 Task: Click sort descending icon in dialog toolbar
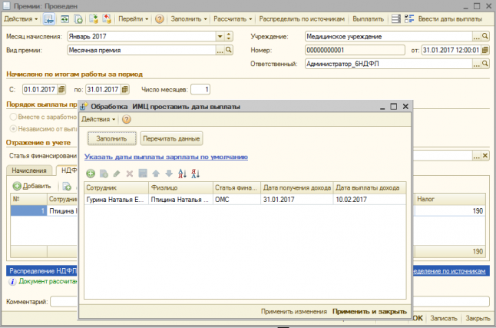tap(195, 174)
